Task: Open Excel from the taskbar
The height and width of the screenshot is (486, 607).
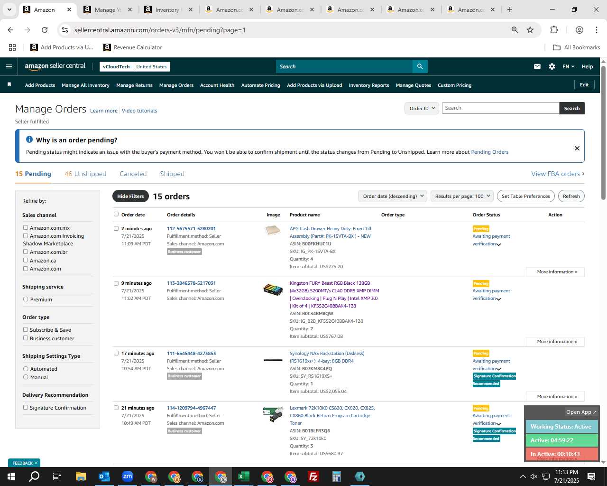Action: coord(243,477)
